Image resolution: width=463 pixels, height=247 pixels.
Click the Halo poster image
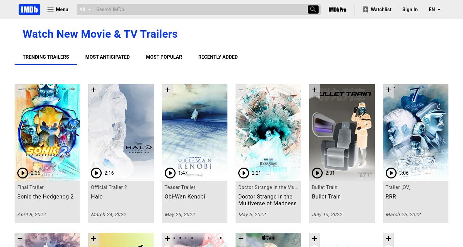(x=121, y=132)
